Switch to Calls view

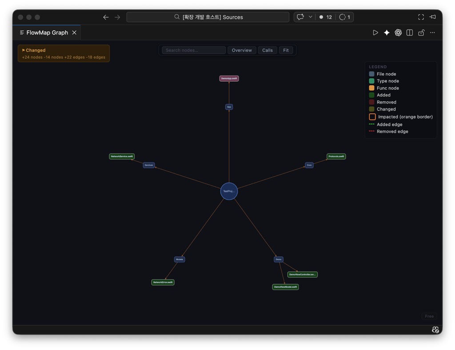pos(267,50)
